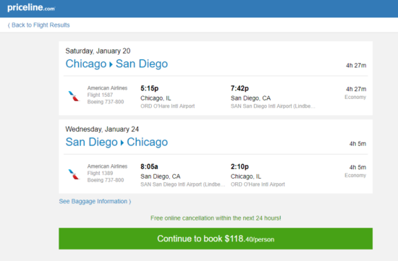The image size is (398, 261).
Task: Go back to Flight Results
Action: [x=38, y=25]
